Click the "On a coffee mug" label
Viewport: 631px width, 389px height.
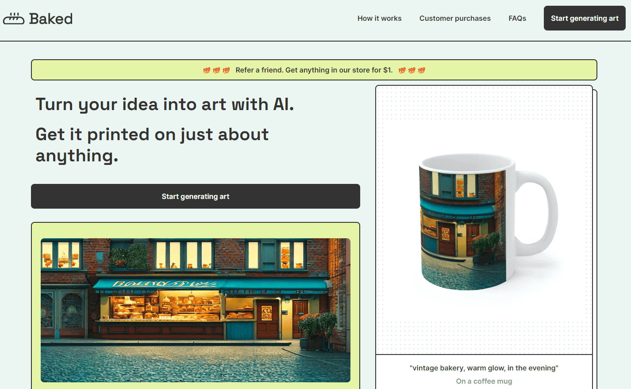[x=484, y=381]
